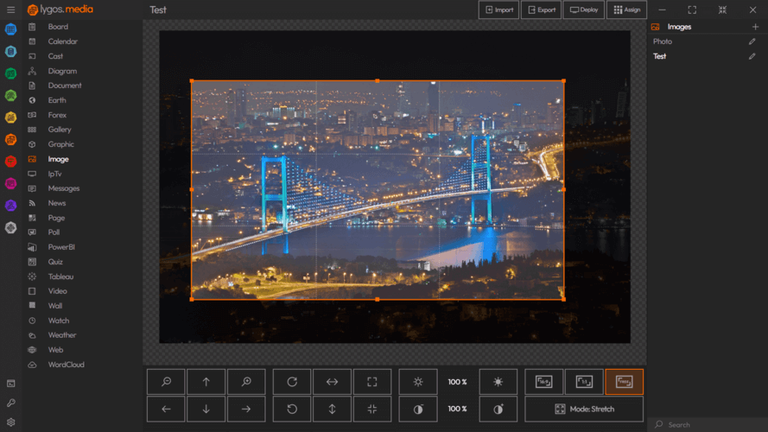Click the blue top hexagon icon in rail
This screenshot has height=432, width=768.
pos(10,29)
